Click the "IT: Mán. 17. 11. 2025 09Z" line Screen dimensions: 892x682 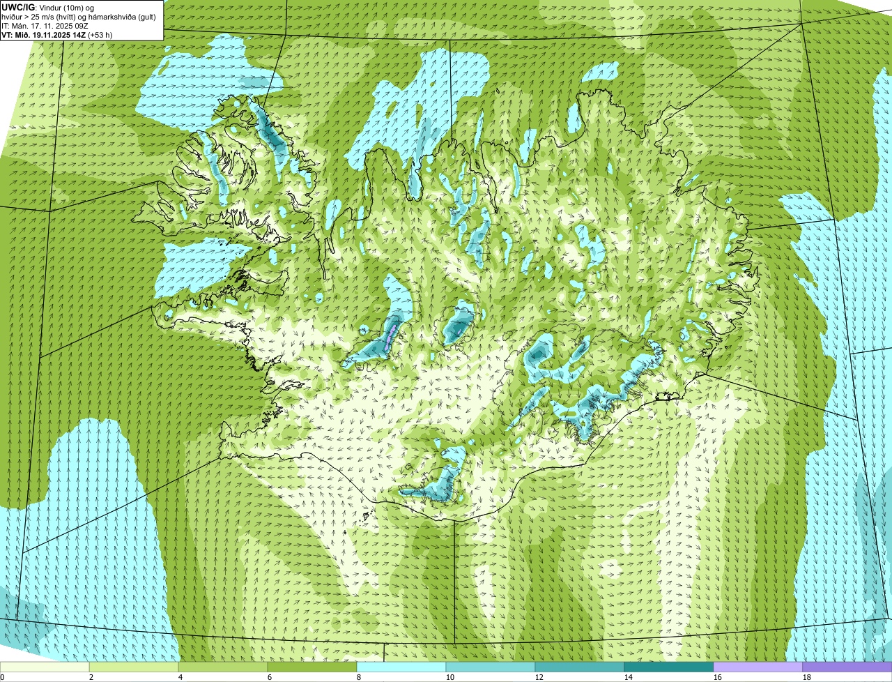(x=45, y=26)
